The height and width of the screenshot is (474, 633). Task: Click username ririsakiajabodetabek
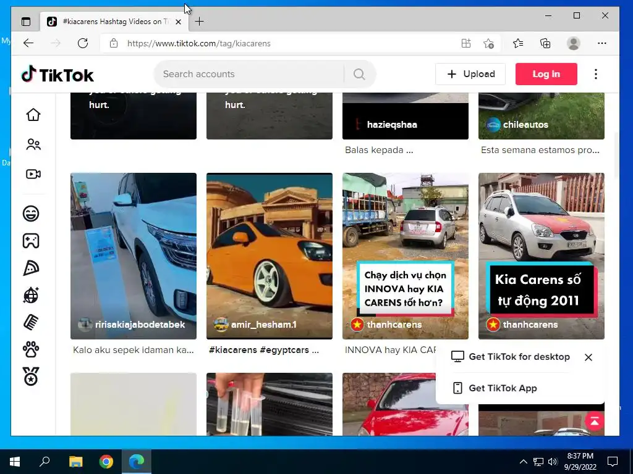(x=140, y=325)
